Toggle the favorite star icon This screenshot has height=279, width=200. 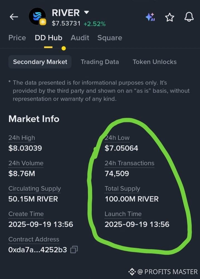click(169, 17)
